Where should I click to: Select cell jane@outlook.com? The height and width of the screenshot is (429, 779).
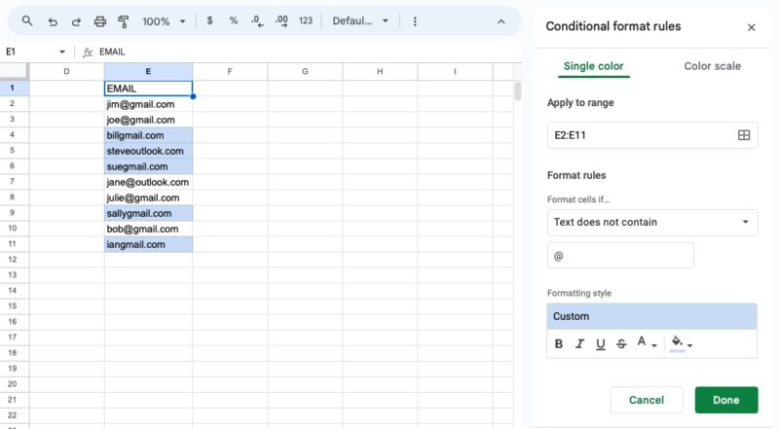coord(148,182)
